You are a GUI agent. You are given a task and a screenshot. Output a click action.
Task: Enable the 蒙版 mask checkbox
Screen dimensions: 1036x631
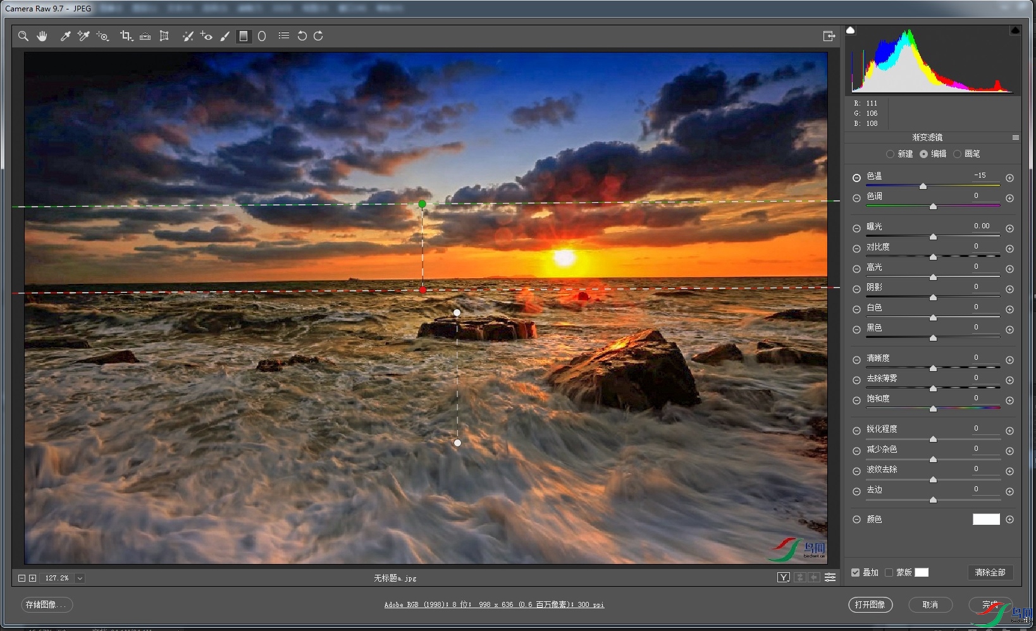[x=889, y=572]
